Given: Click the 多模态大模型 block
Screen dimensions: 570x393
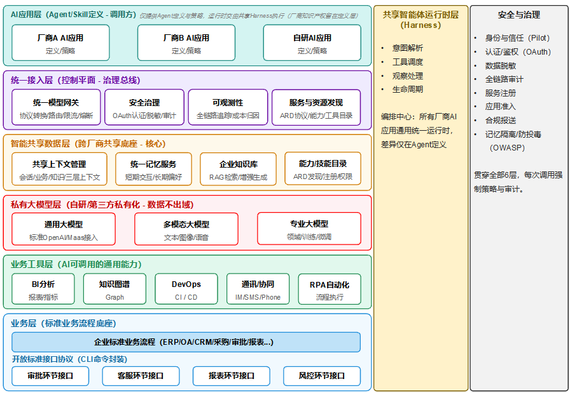Looking at the screenshot, I should (186, 229).
